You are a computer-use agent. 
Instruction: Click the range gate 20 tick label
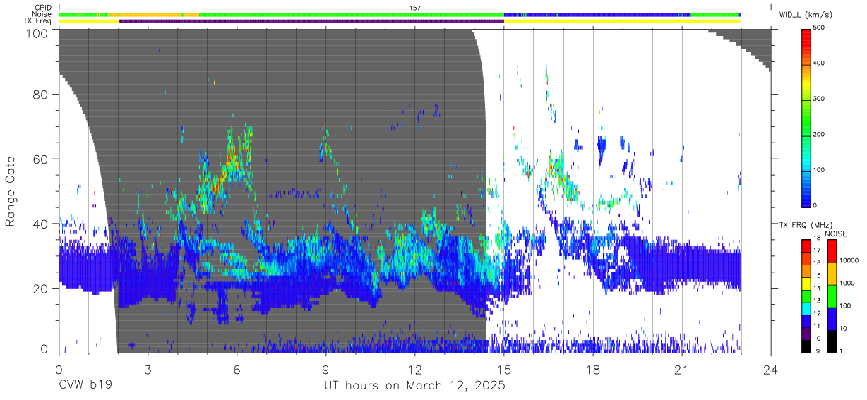[x=40, y=289]
